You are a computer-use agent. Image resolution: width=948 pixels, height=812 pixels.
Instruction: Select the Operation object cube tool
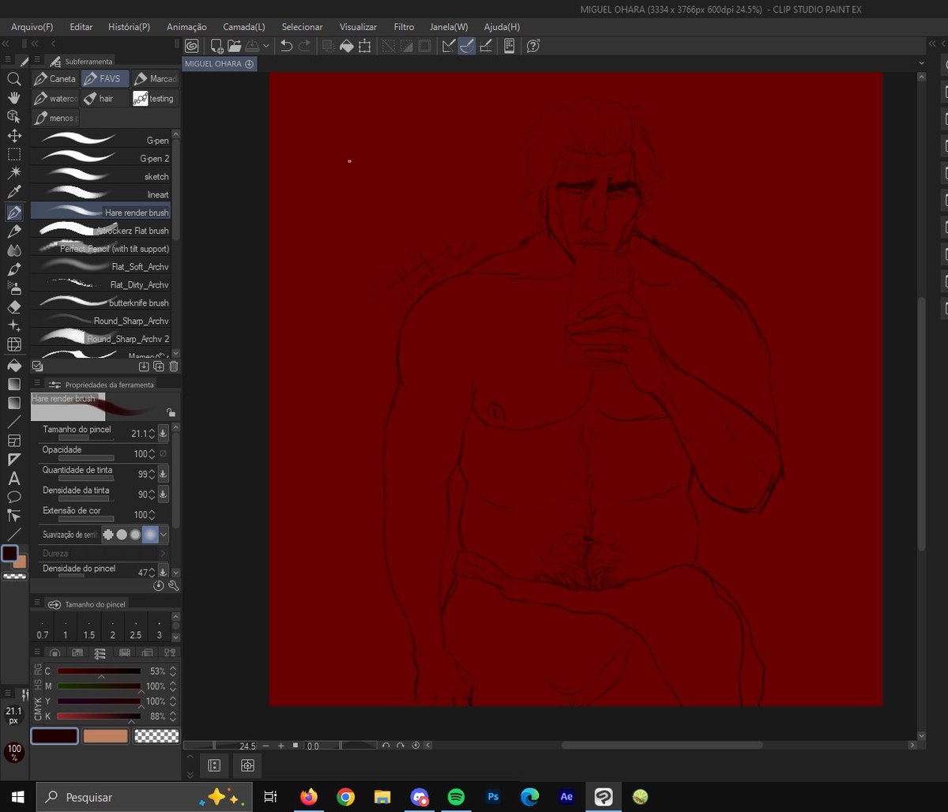[x=13, y=117]
